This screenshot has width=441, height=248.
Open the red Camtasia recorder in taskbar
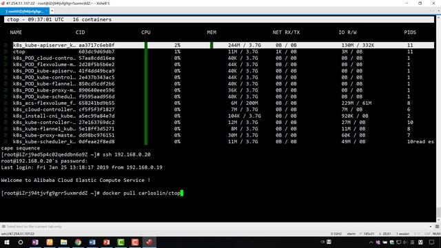(x=135, y=242)
